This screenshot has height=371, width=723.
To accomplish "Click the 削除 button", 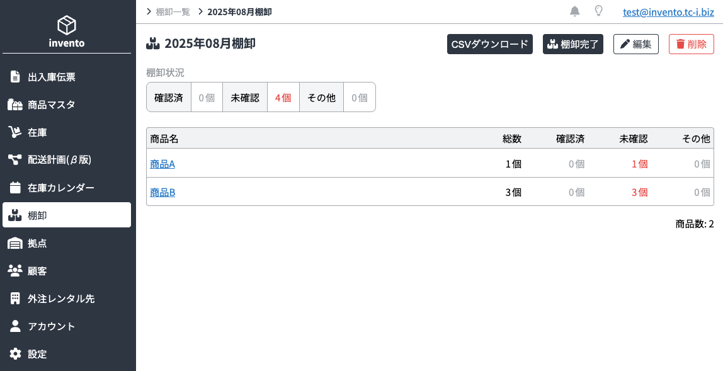I will [691, 44].
